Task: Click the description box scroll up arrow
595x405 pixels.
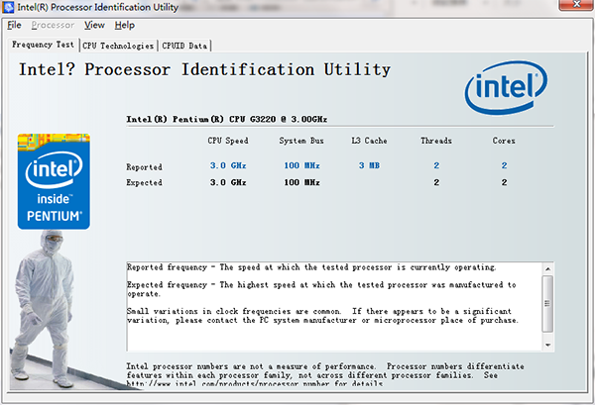Action: point(547,269)
